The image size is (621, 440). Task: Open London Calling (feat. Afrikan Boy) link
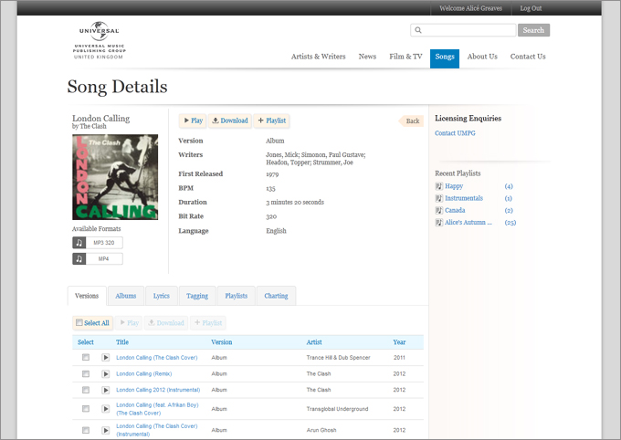point(157,409)
